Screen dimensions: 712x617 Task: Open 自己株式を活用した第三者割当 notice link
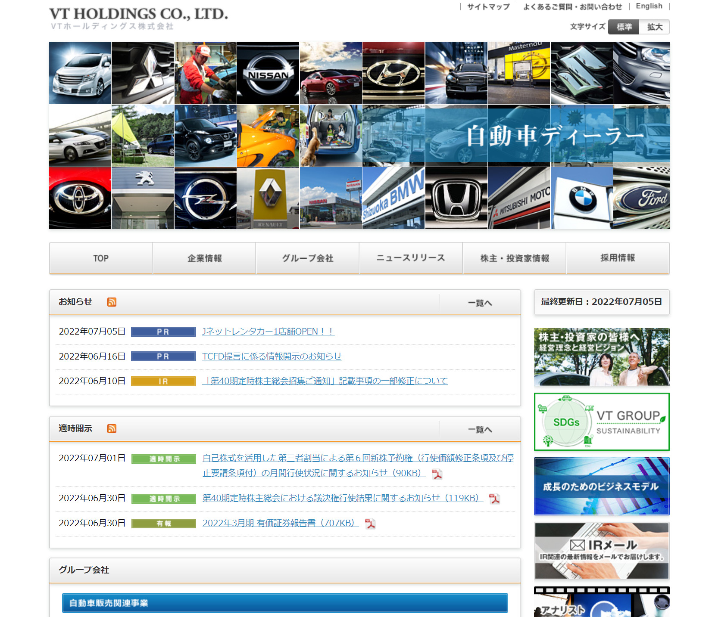358,465
